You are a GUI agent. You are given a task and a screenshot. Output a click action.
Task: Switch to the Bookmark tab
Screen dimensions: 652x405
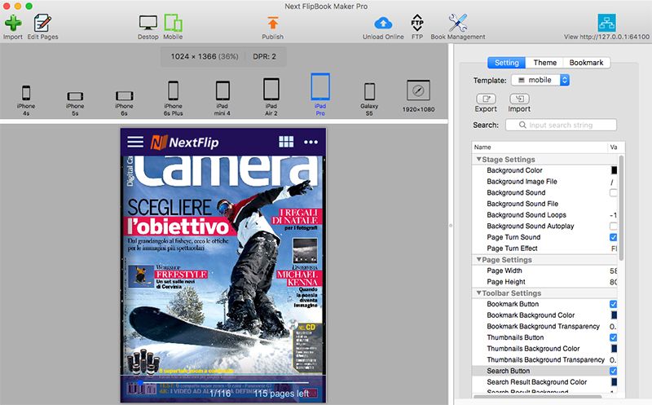[x=586, y=63]
